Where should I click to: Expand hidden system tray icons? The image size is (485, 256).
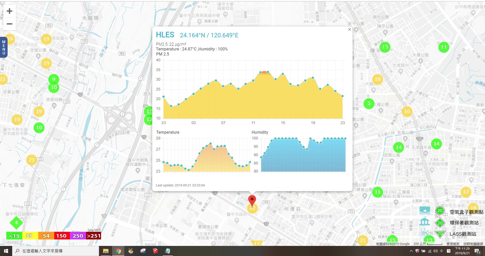pyautogui.click(x=411, y=251)
